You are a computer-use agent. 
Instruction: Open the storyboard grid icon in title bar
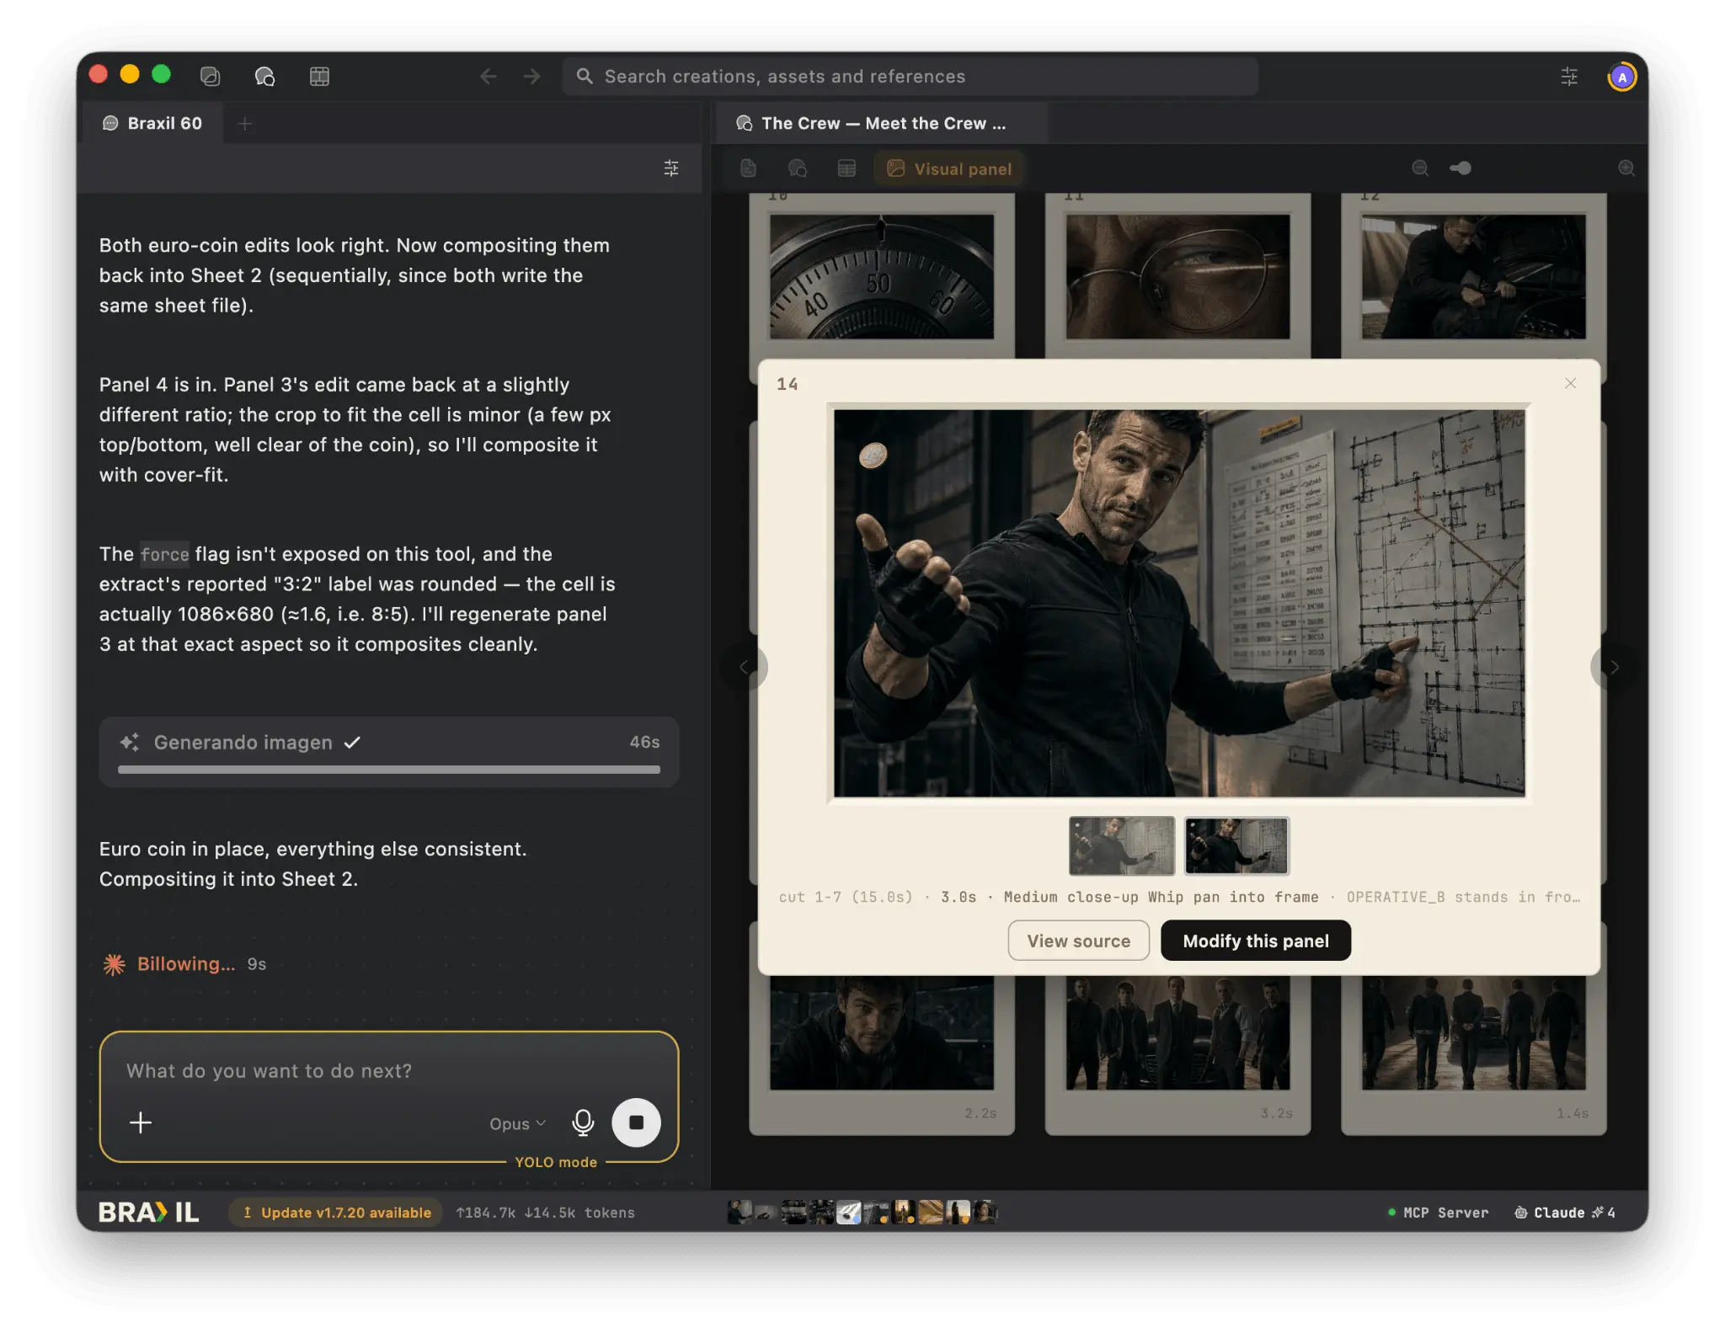tap(319, 77)
